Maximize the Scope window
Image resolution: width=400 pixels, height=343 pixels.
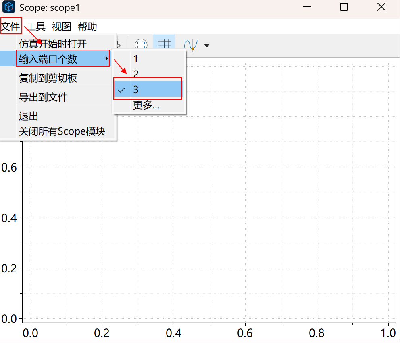tap(344, 7)
